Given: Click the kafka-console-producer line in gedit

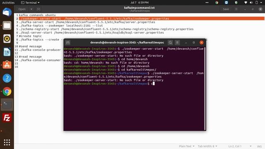Looking at the screenshot, I should [x=40, y=50].
